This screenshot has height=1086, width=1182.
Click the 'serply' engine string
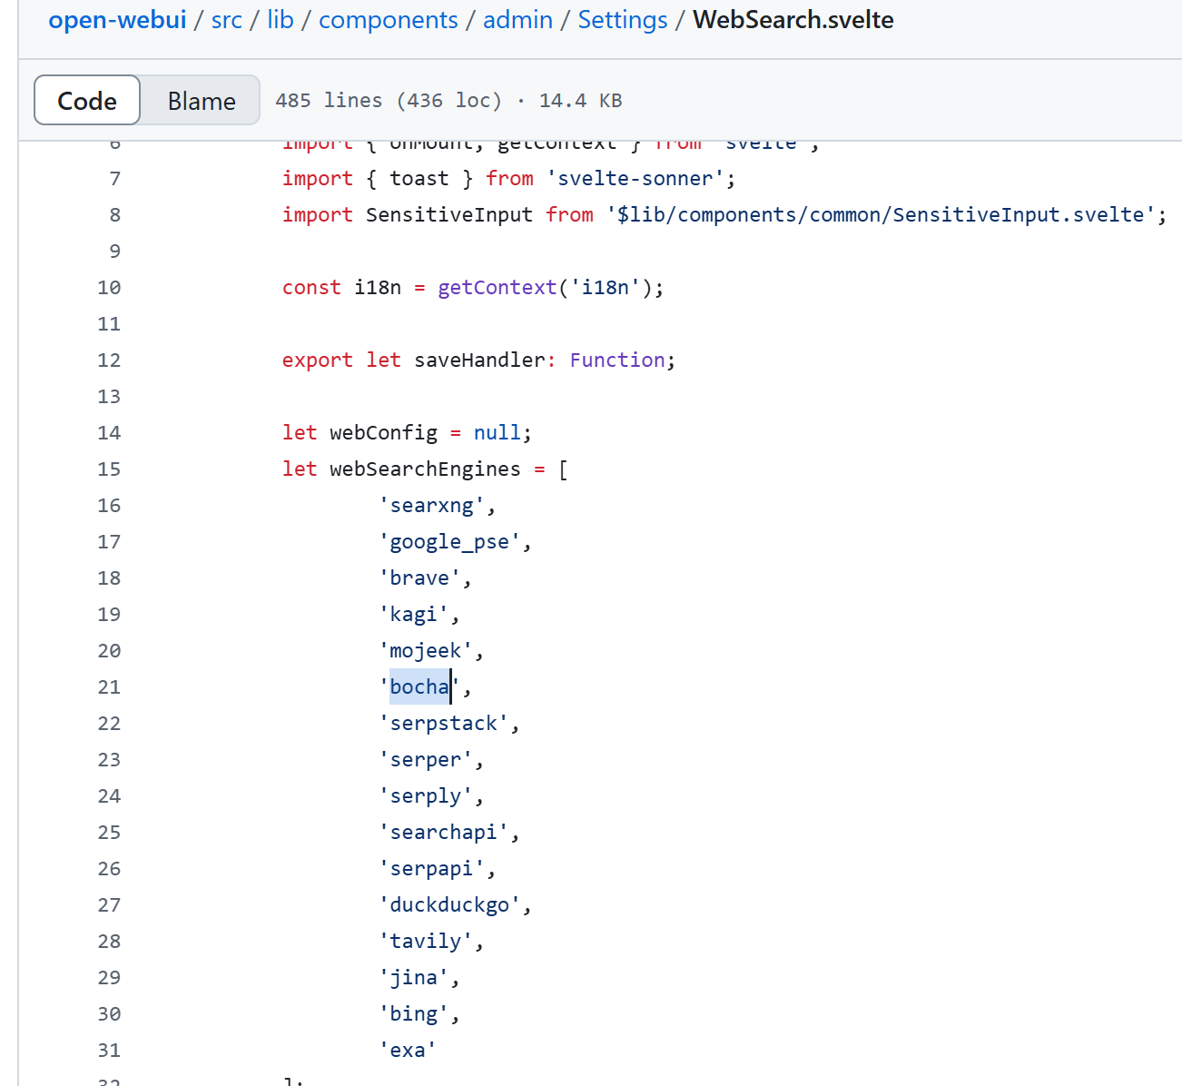[x=425, y=796]
